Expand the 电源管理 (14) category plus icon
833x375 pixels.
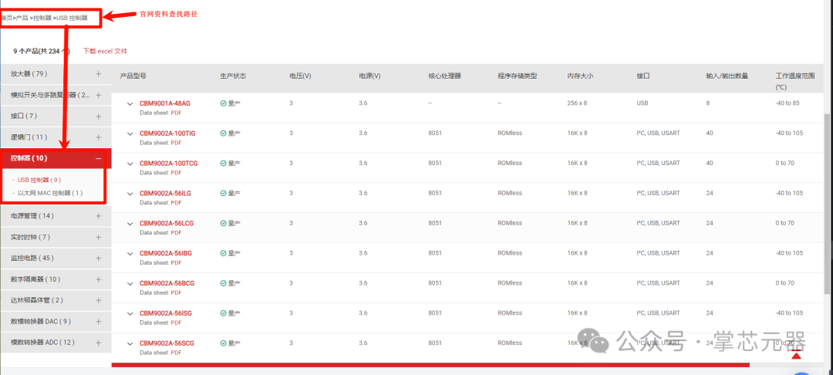(x=98, y=216)
